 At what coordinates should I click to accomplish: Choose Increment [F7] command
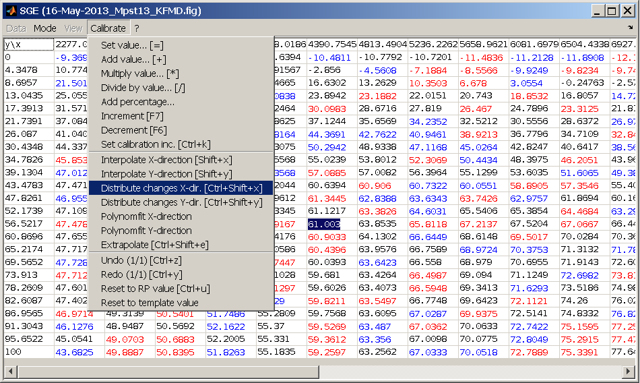pyautogui.click(x=132, y=116)
